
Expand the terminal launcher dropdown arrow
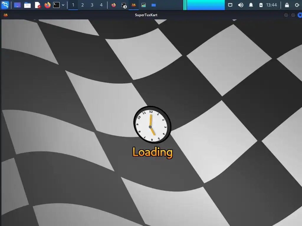click(63, 5)
